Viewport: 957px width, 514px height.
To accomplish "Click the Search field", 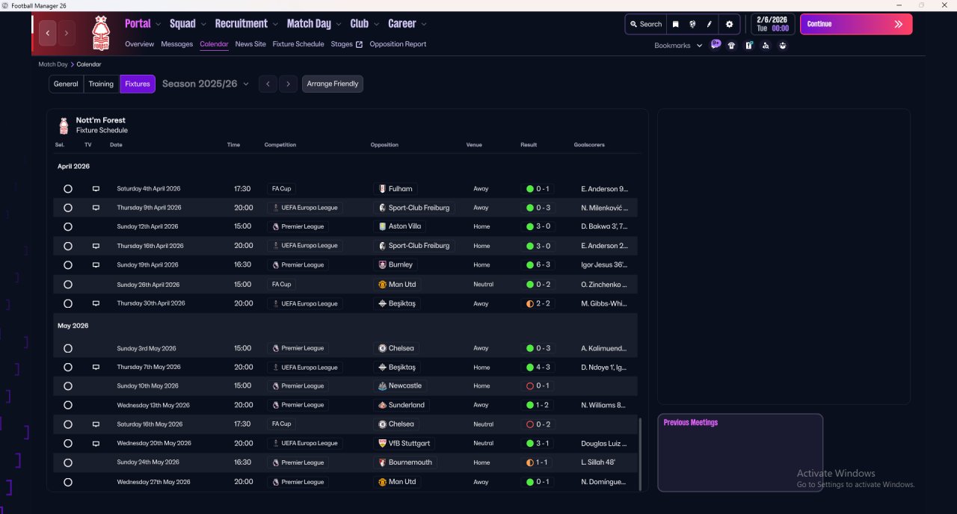I will point(645,24).
